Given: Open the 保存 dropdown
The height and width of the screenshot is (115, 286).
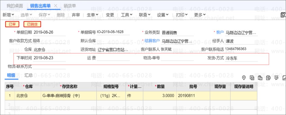Looking at the screenshot, I should pos(44,15).
